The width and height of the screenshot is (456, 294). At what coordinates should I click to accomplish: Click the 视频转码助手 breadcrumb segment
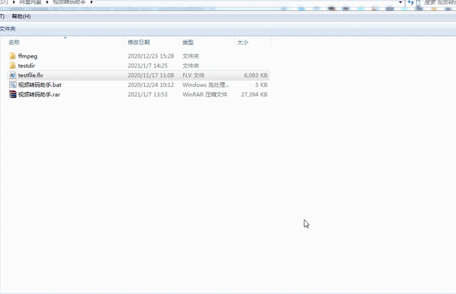[x=70, y=3]
